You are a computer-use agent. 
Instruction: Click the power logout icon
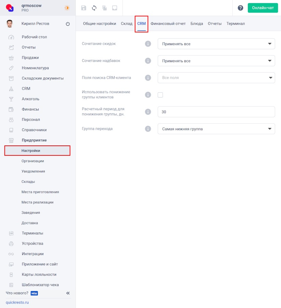(68, 24)
